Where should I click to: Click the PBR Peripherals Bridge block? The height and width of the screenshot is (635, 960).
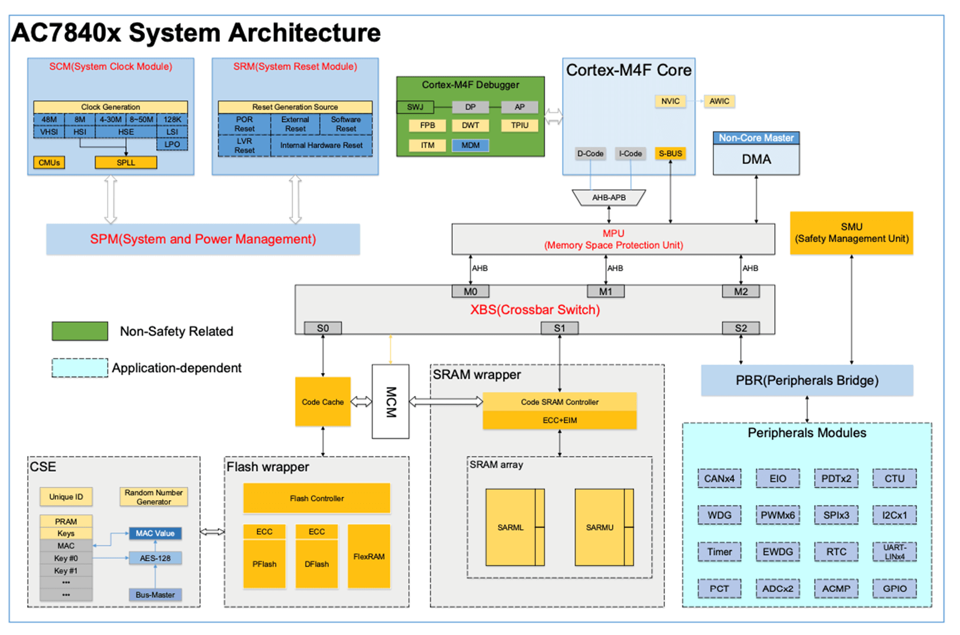coord(806,380)
